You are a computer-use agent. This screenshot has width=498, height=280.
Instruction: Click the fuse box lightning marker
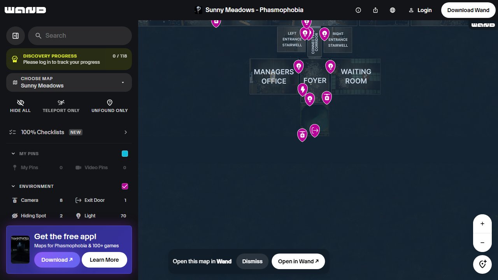303,90
